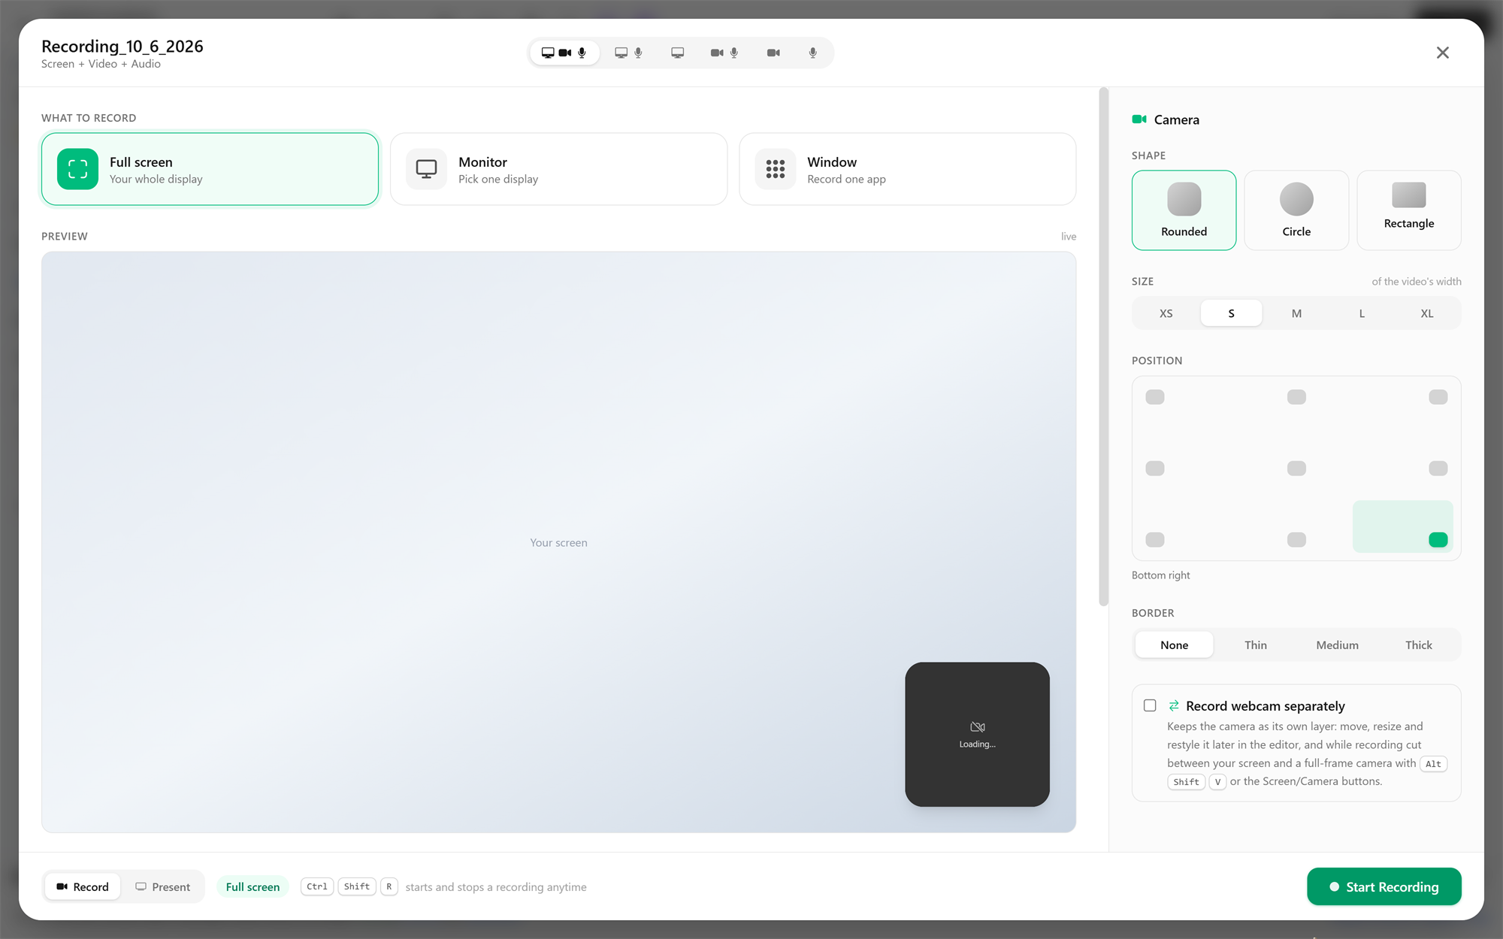Set border to None
Image resolution: width=1503 pixels, height=939 pixels.
pos(1174,645)
